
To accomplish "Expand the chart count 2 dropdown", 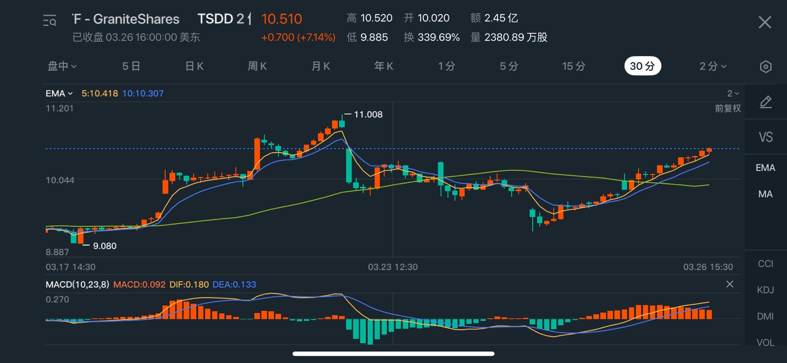I will 732,94.
